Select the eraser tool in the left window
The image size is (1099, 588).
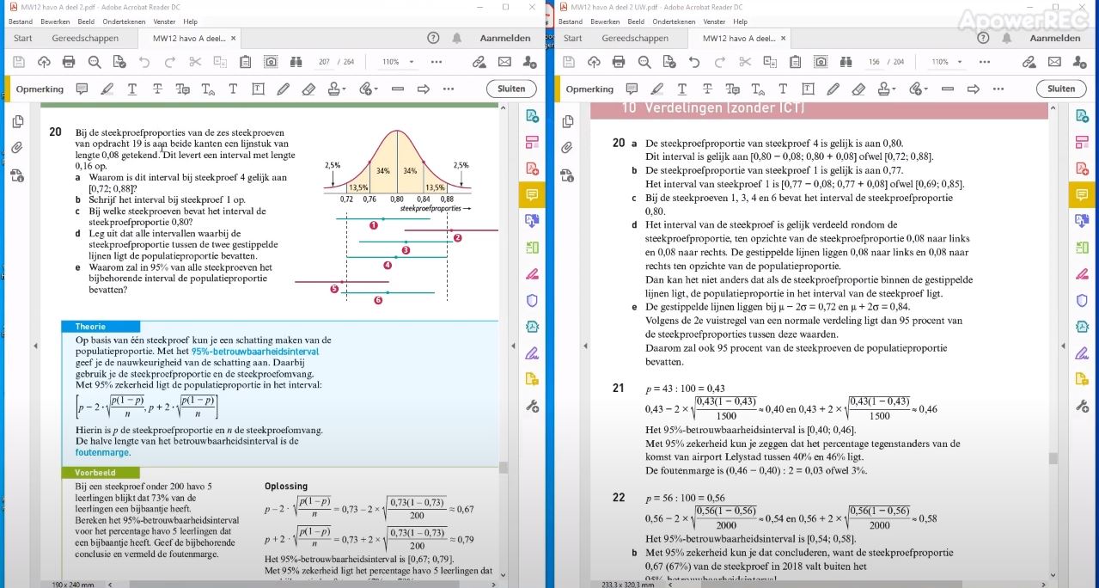308,89
